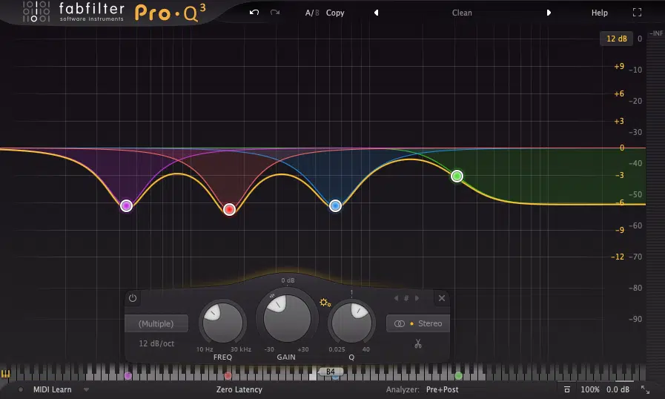Click the purple band dot on piano strip
Screen dimensions: 665x399
128,376
